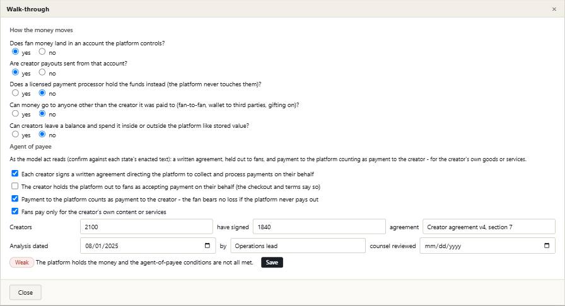This screenshot has width=565, height=306.
Task: Click the agreement field with Creator agreement v4
Action: tap(489, 227)
